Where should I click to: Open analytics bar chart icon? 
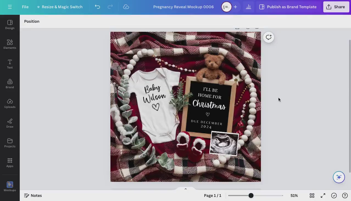pos(249,7)
